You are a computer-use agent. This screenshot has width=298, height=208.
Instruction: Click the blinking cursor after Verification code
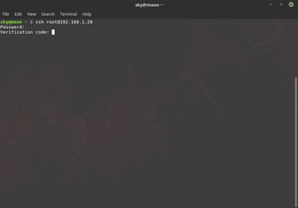pos(53,32)
